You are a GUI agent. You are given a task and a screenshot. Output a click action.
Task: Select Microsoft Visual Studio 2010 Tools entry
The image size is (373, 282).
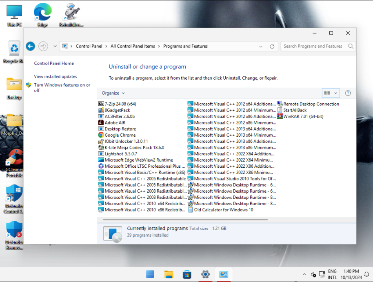[x=232, y=178]
